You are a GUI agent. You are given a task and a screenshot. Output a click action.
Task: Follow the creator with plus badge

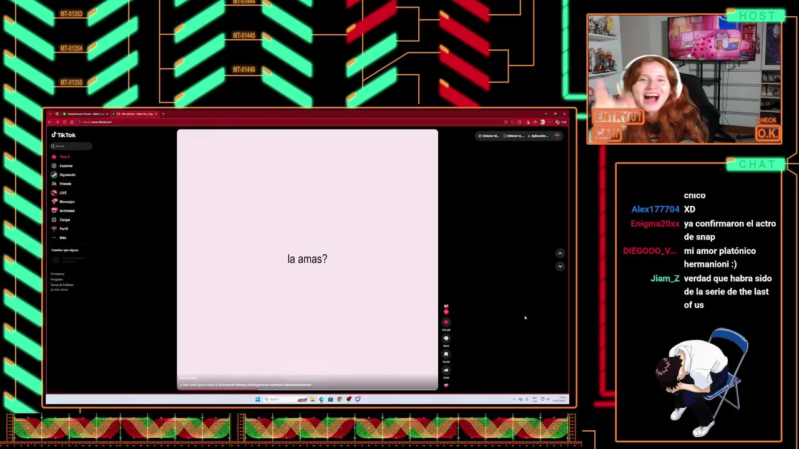click(446, 311)
